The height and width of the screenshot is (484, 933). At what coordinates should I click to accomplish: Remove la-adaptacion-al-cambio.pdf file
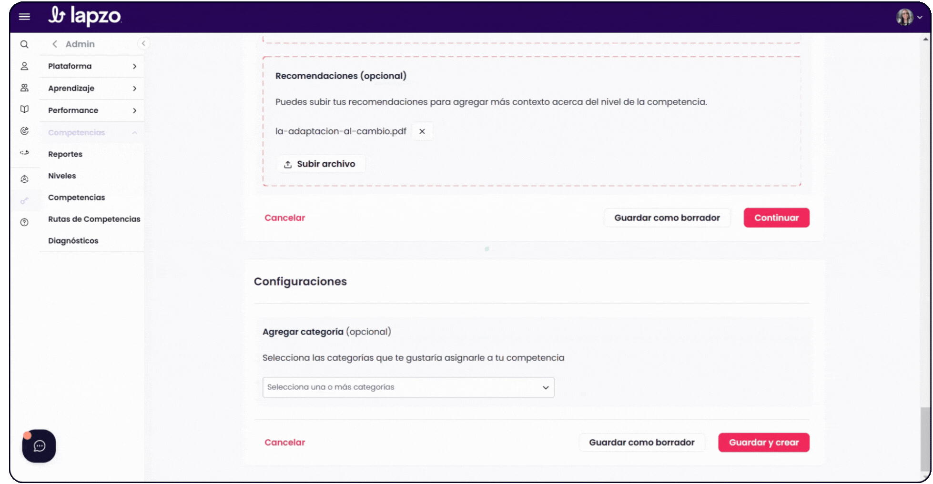(x=422, y=131)
